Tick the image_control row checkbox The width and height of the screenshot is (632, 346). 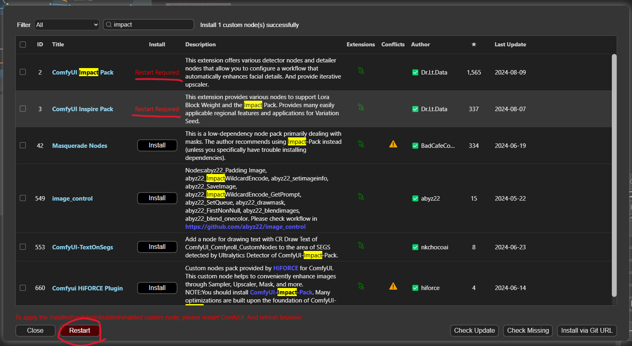pyautogui.click(x=23, y=198)
